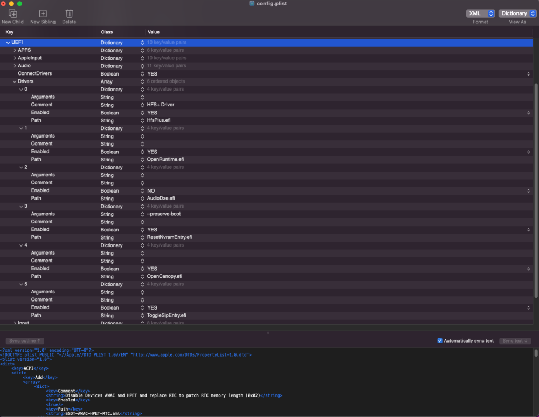Change Enabled value for ResetNvramEntry.efi driver
Screen dimensions: 539x417
click(528, 229)
